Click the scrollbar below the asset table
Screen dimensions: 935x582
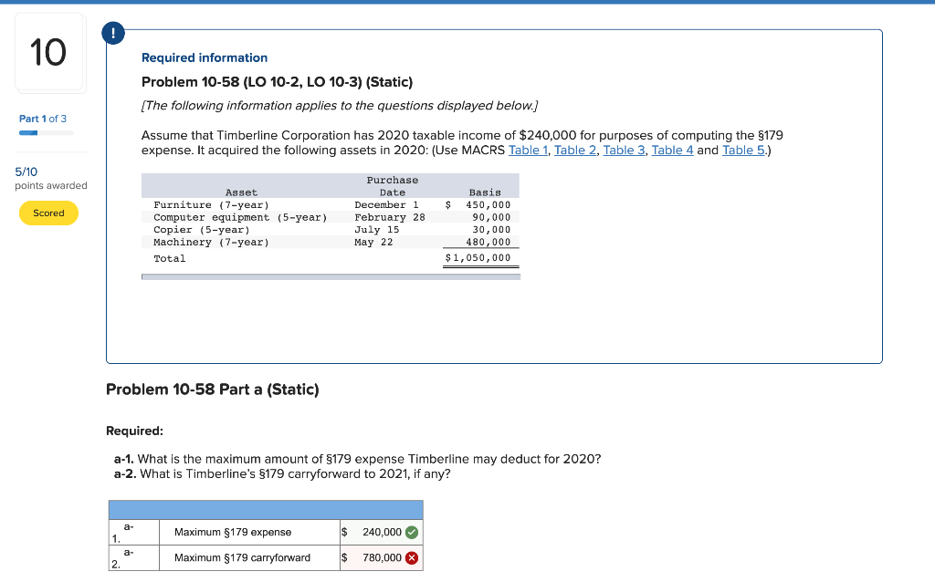coord(331,277)
